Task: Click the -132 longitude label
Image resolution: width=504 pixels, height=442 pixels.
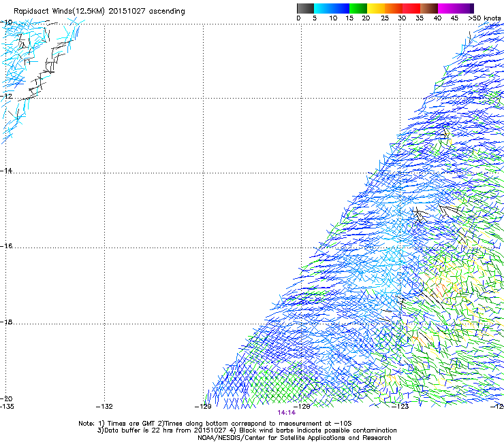Action: pos(104,407)
